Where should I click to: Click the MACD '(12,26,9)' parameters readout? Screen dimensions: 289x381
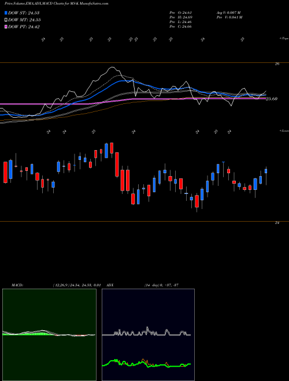[x=76, y=285]
